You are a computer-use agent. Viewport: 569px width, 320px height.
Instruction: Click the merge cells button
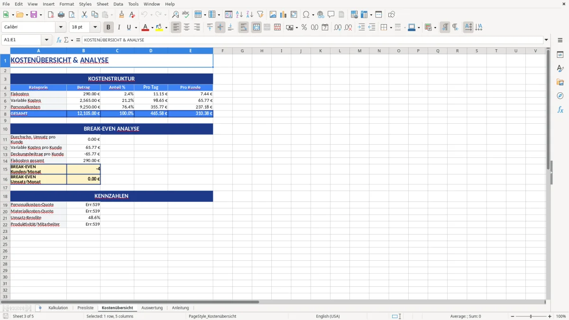pos(256,27)
